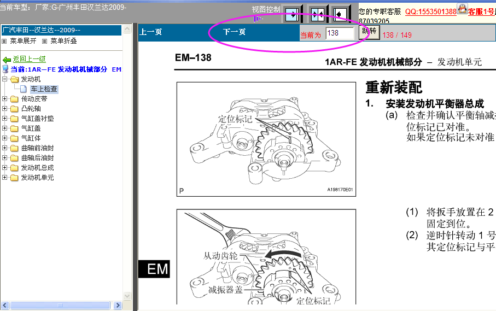Viewport: 496px width, 311px height.
Task: Click the middle view control split icon
Action: click(x=317, y=14)
